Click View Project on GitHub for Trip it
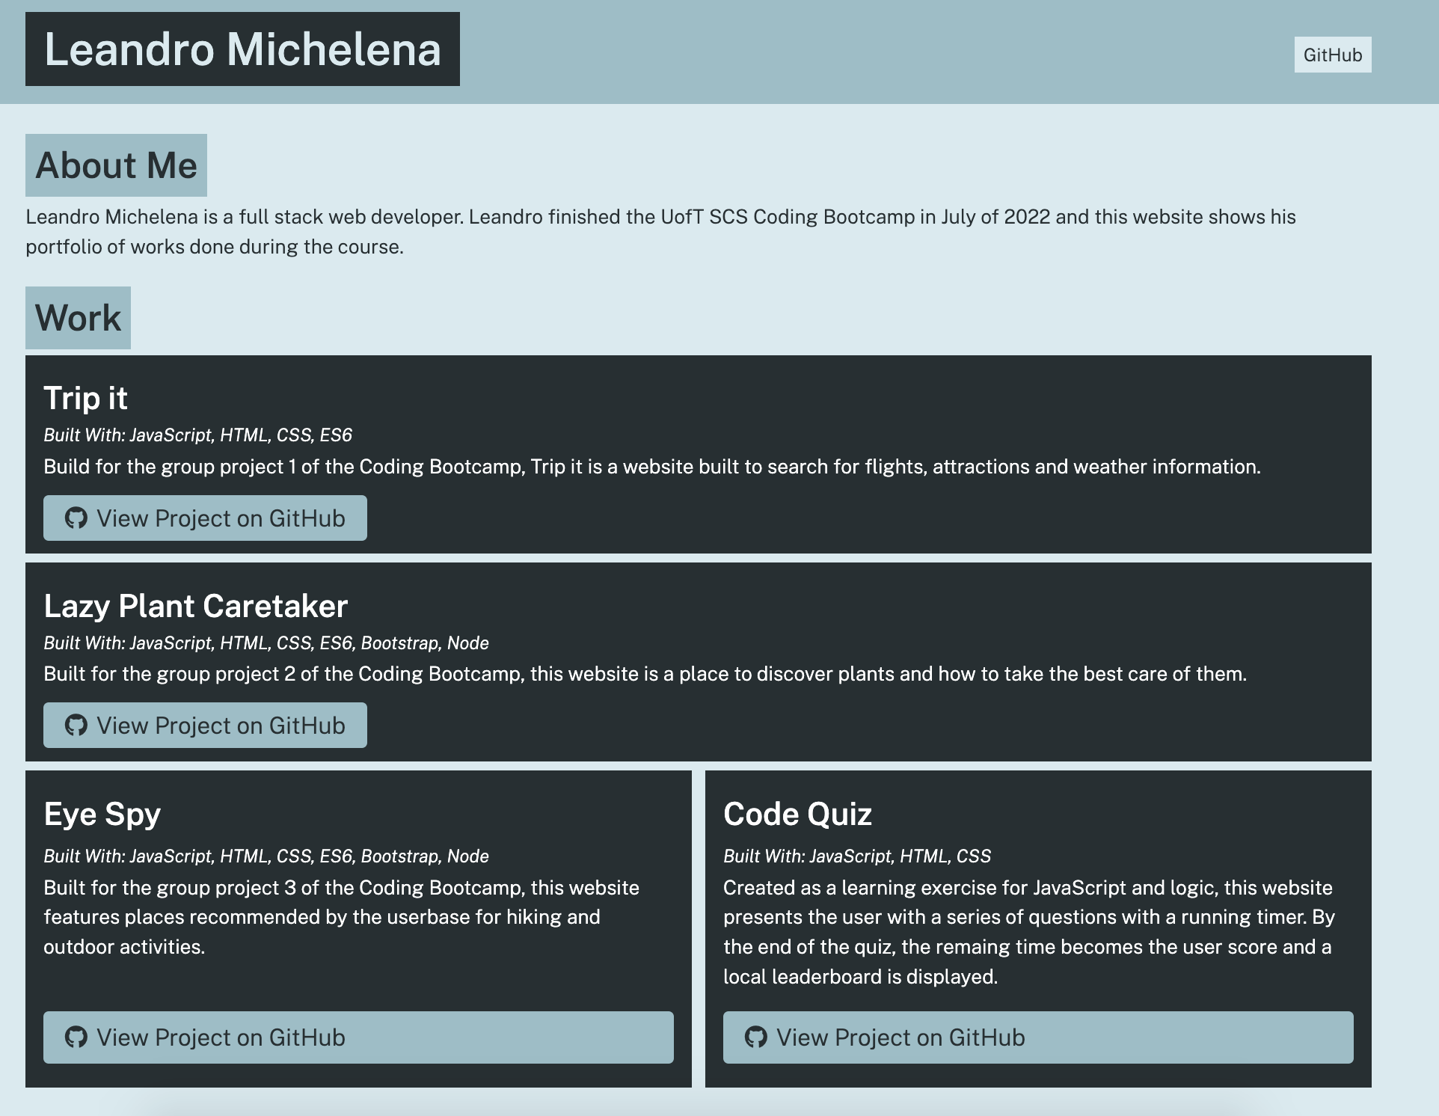 point(204,518)
